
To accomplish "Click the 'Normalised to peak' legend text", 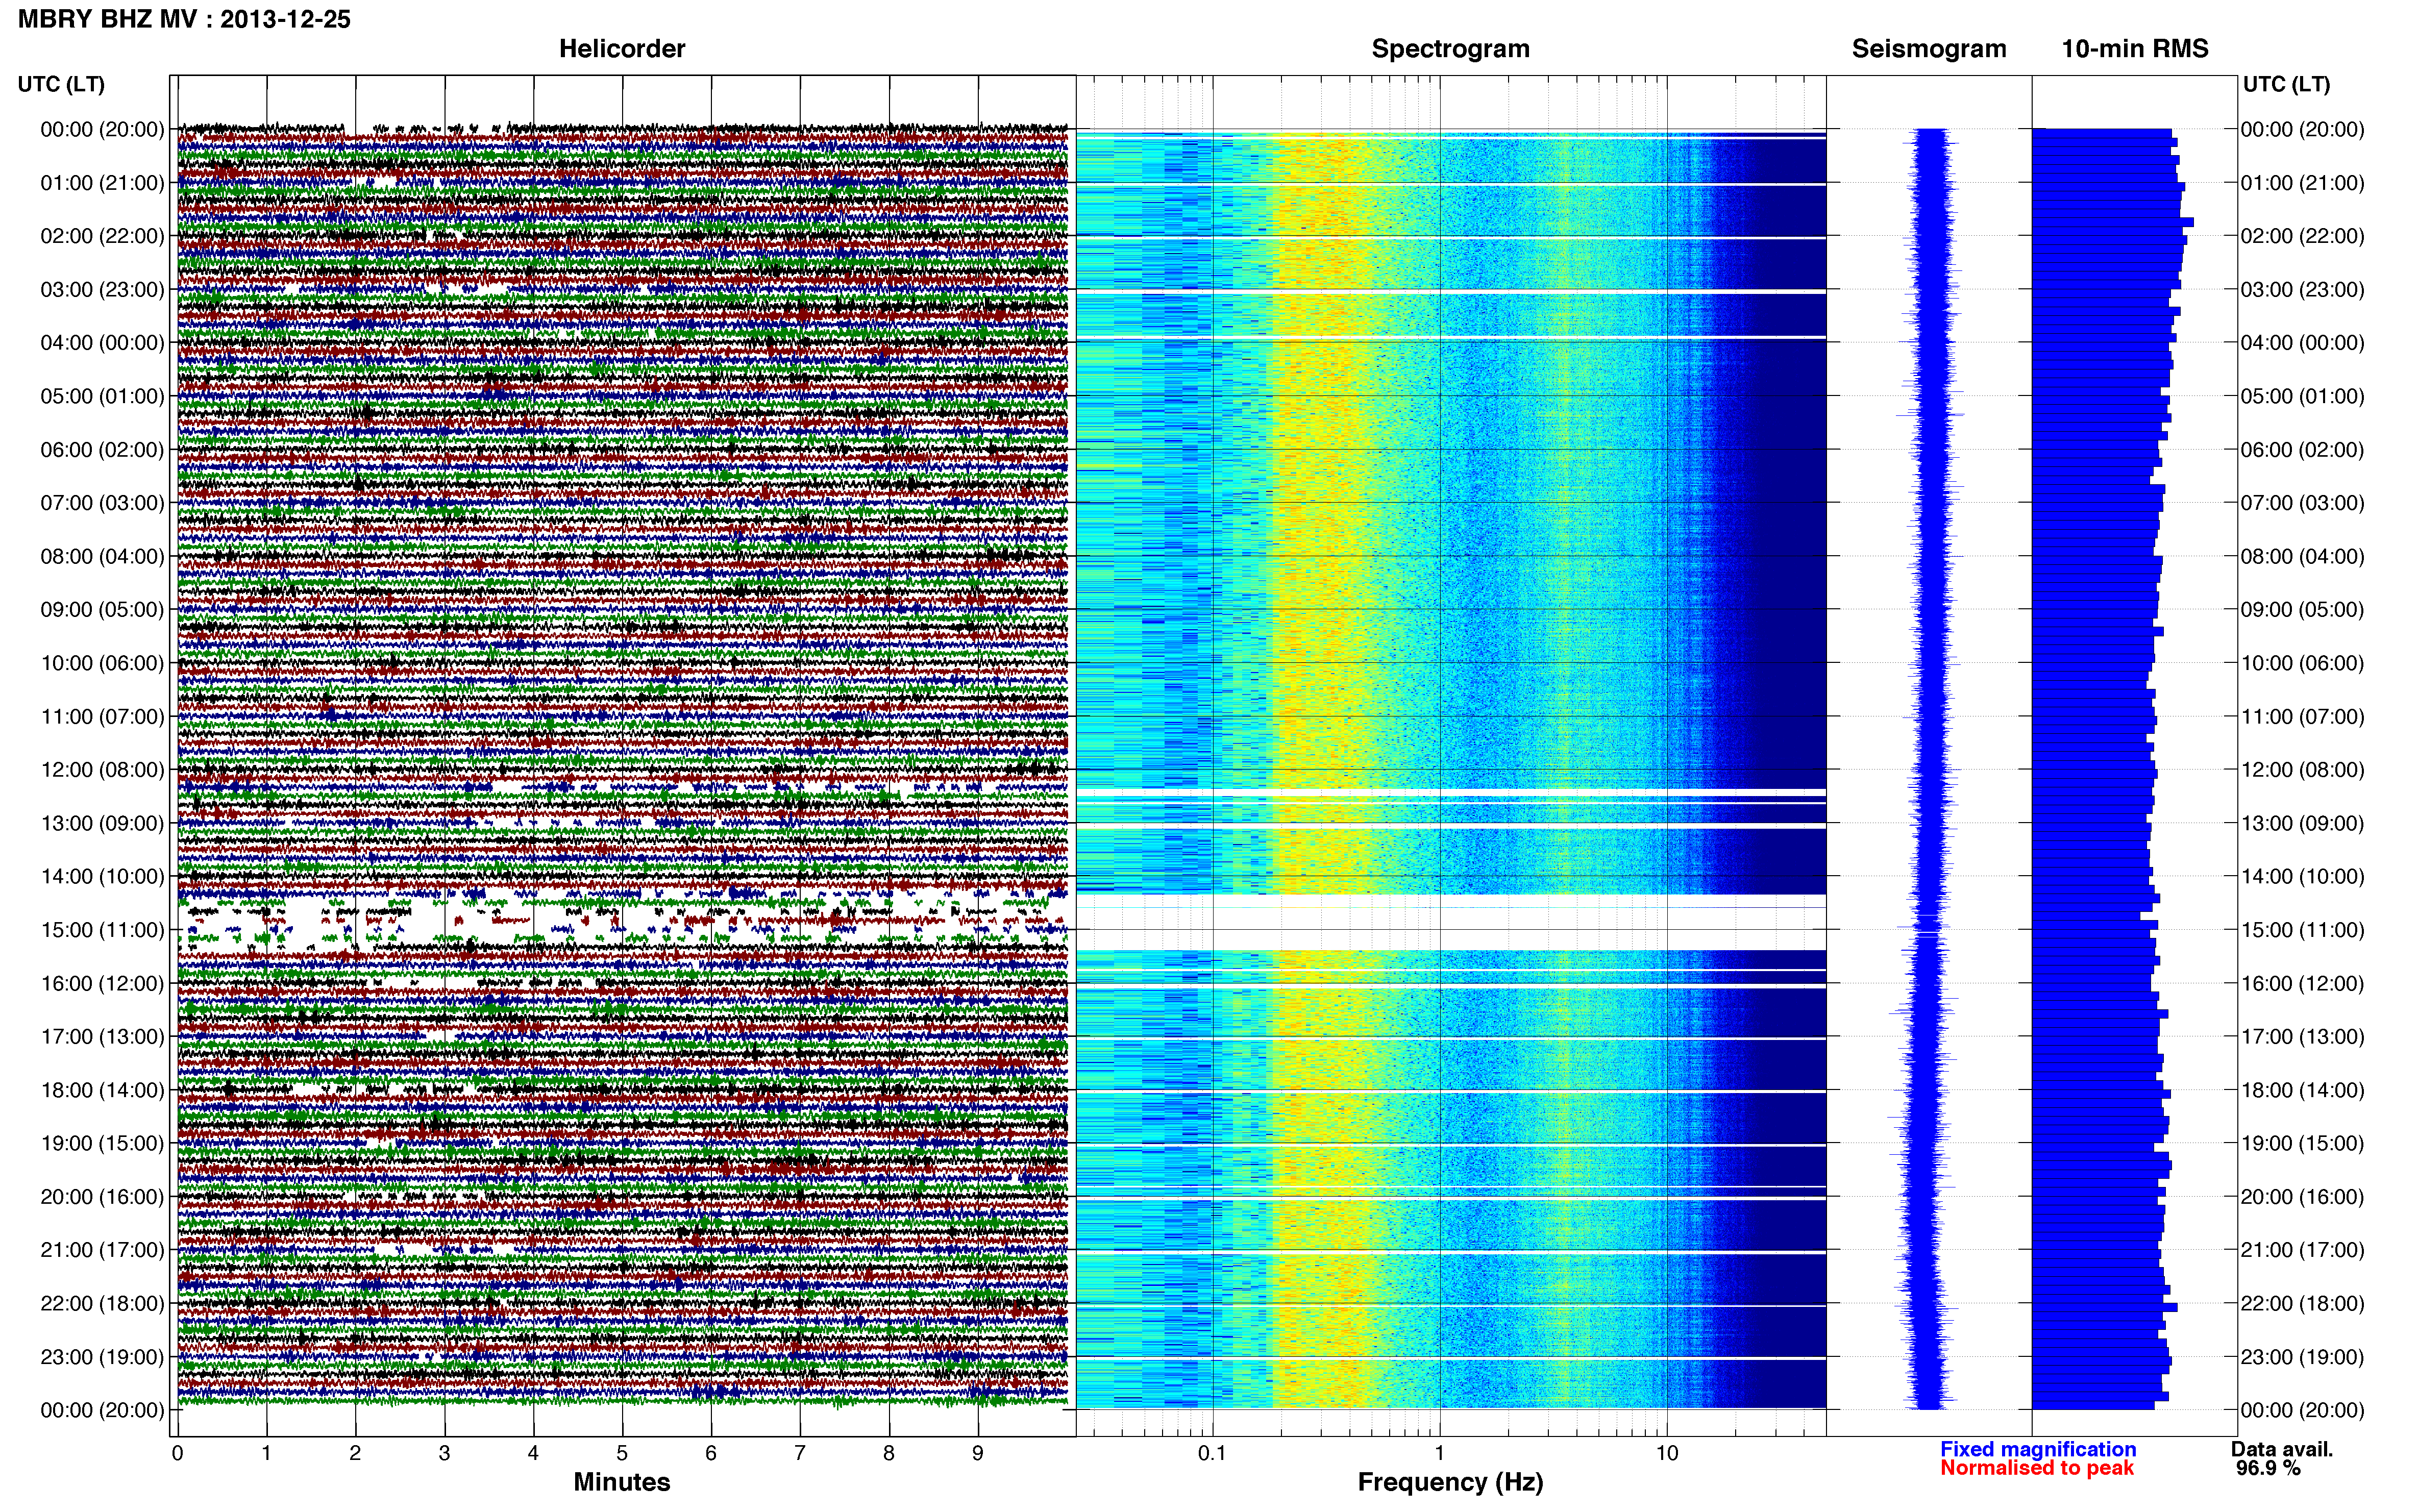I will coord(2037,1468).
